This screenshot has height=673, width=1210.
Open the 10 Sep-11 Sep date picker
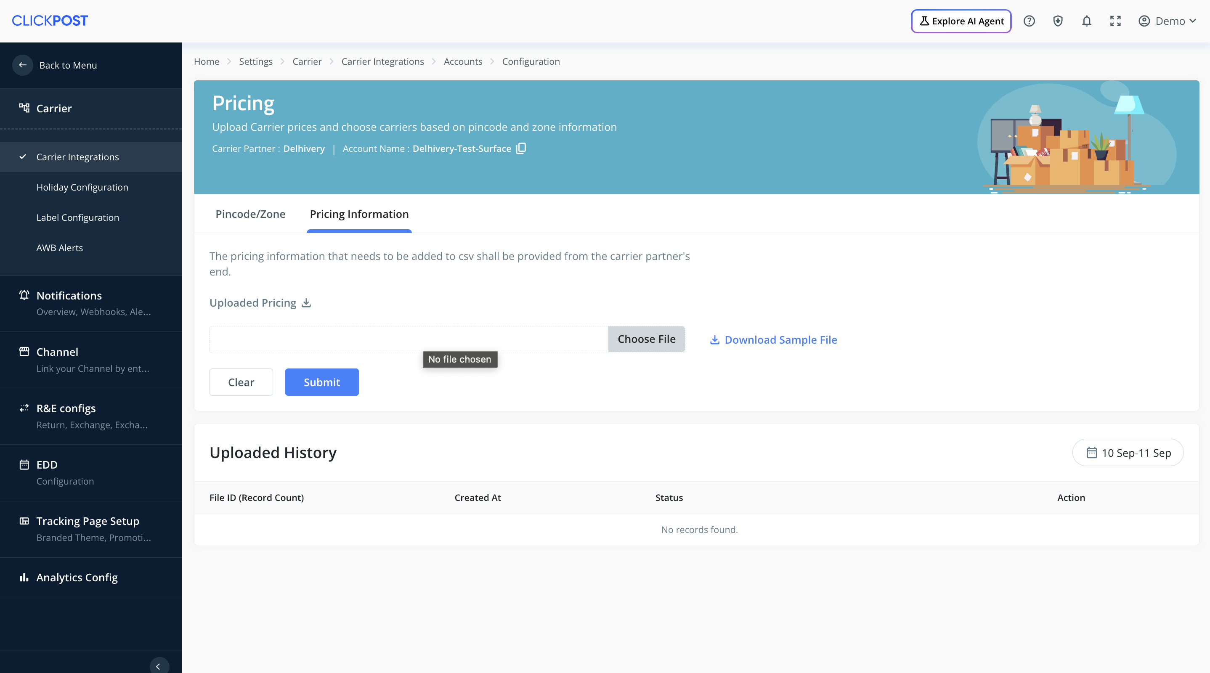[1128, 453]
